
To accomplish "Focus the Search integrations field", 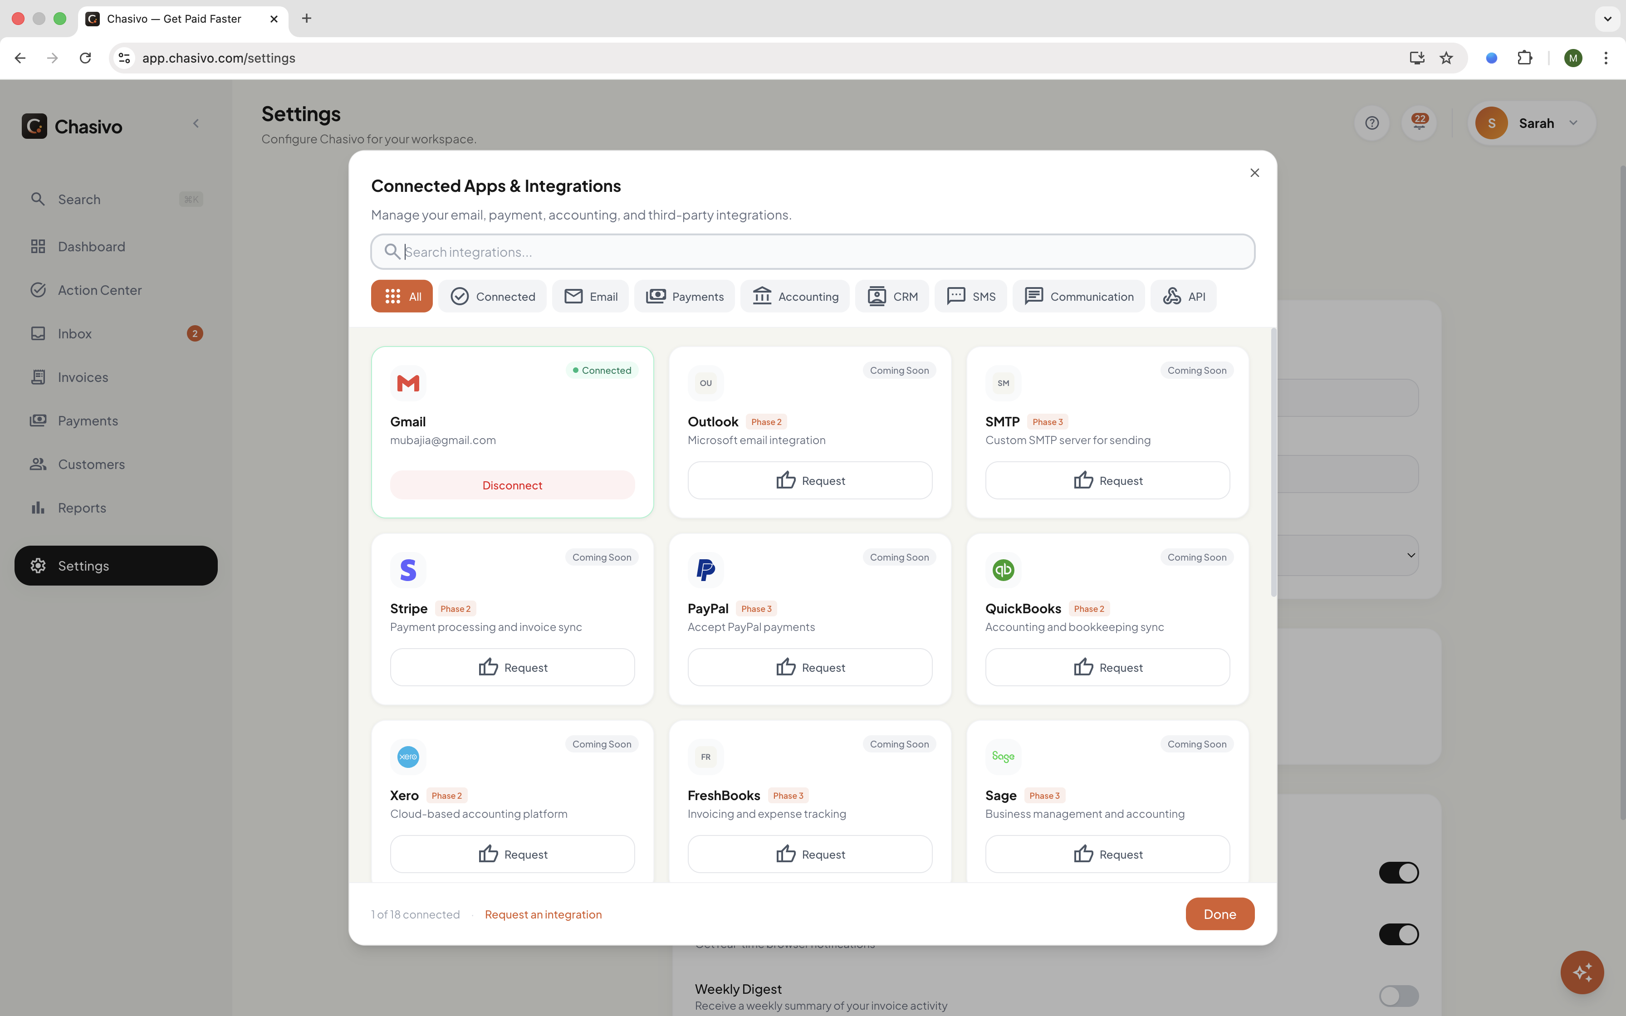I will pyautogui.click(x=813, y=252).
